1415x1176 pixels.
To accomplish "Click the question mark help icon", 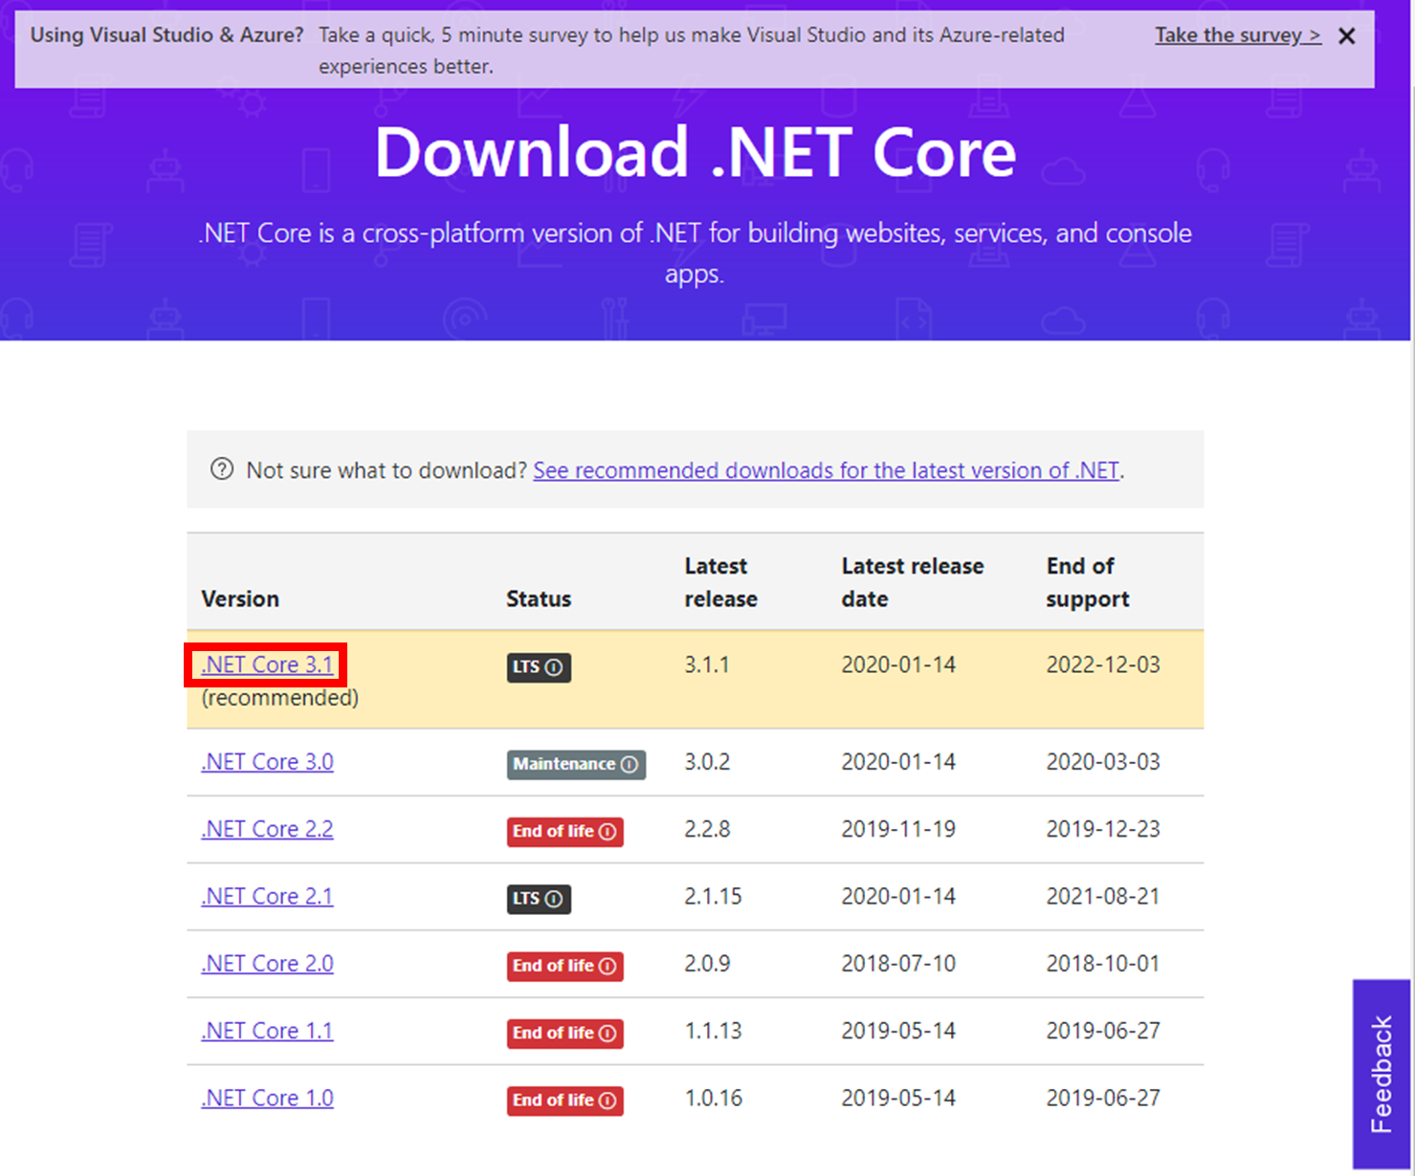I will (x=222, y=469).
